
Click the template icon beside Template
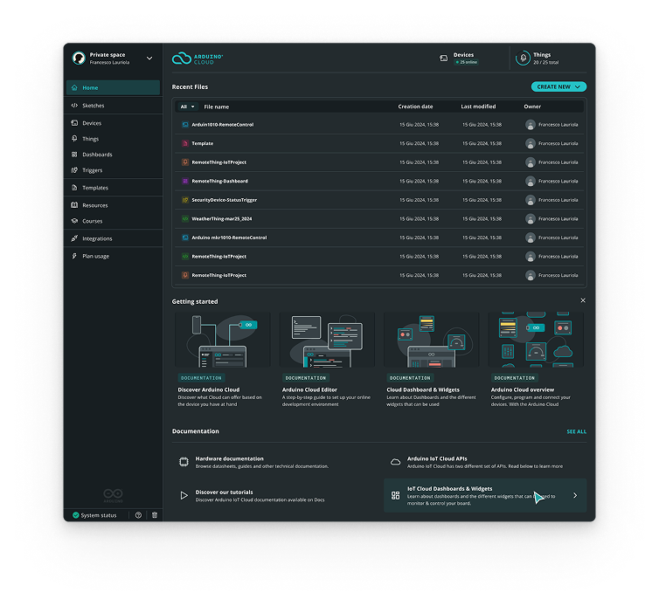tap(185, 143)
